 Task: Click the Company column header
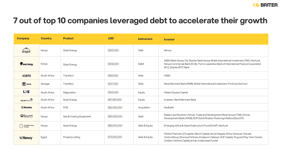23,39
